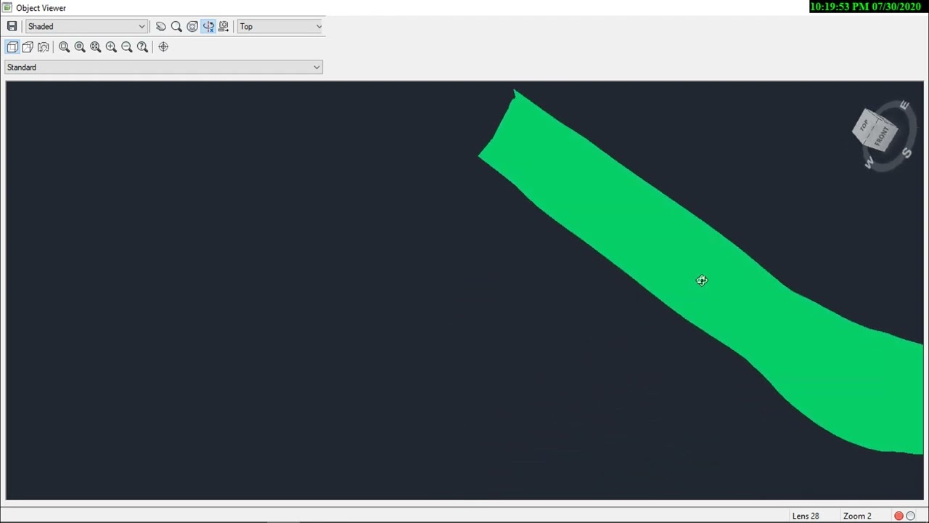
Task: Switch to perspective projection cube icon
Action: (28, 46)
